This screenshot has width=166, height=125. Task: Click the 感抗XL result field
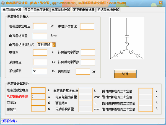tap(38, 108)
